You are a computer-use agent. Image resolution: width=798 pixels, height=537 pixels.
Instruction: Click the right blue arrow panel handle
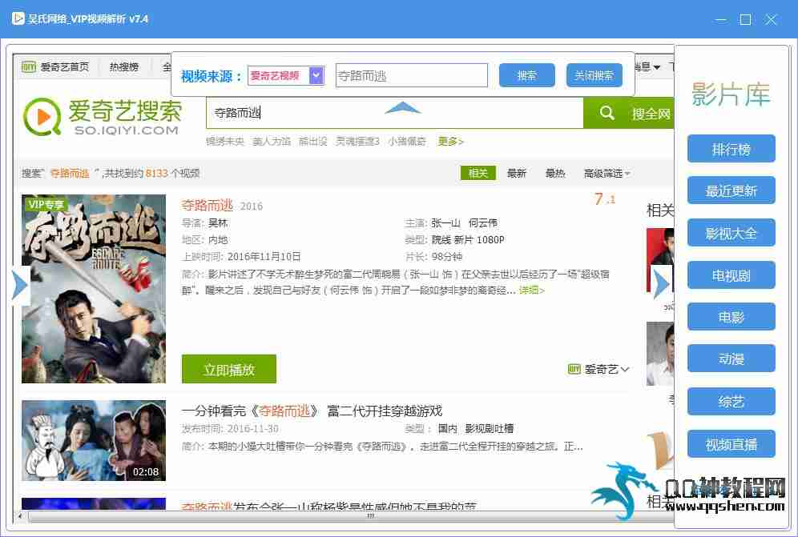click(661, 284)
